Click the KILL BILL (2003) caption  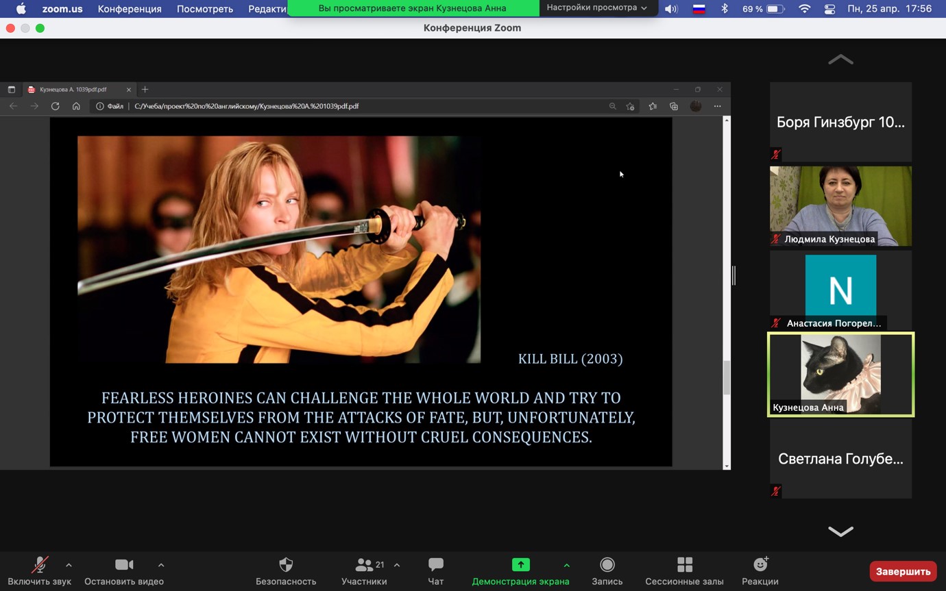pos(570,359)
